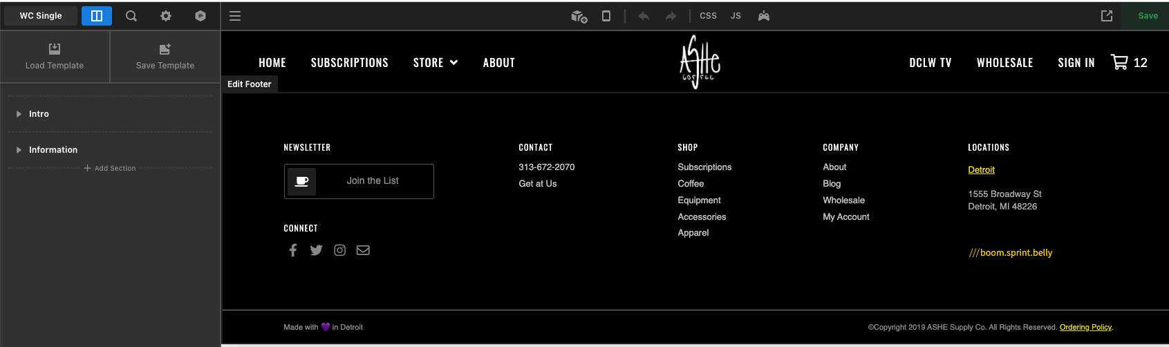Click Load Template
This screenshot has height=347, width=1169.
coord(55,57)
